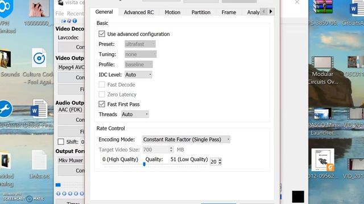Open the Lavcodec video decoder dropdown

pyautogui.click(x=71, y=37)
